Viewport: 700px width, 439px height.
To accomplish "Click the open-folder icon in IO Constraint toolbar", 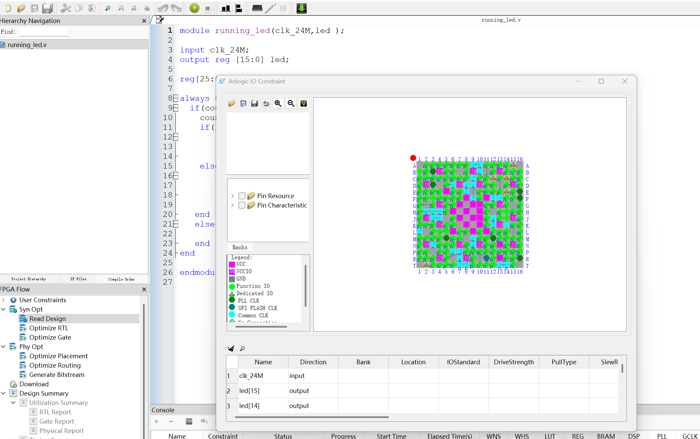I will (232, 103).
